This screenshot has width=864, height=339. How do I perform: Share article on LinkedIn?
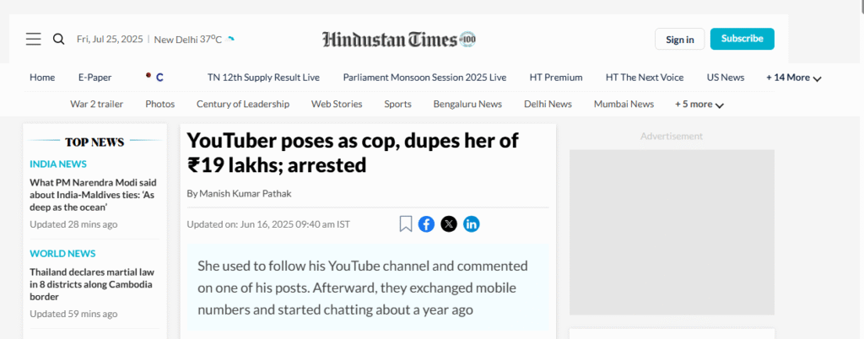tap(472, 223)
